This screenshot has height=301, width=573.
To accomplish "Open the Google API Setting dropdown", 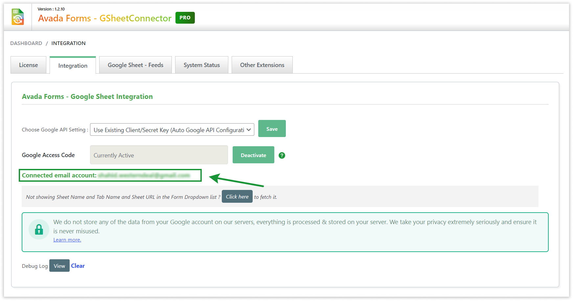I will (172, 130).
